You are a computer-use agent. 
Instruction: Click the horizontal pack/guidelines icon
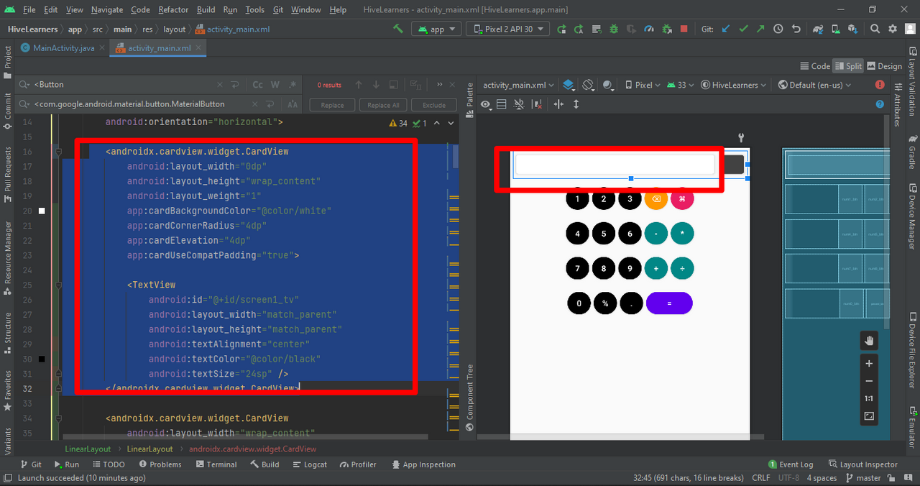coord(558,104)
